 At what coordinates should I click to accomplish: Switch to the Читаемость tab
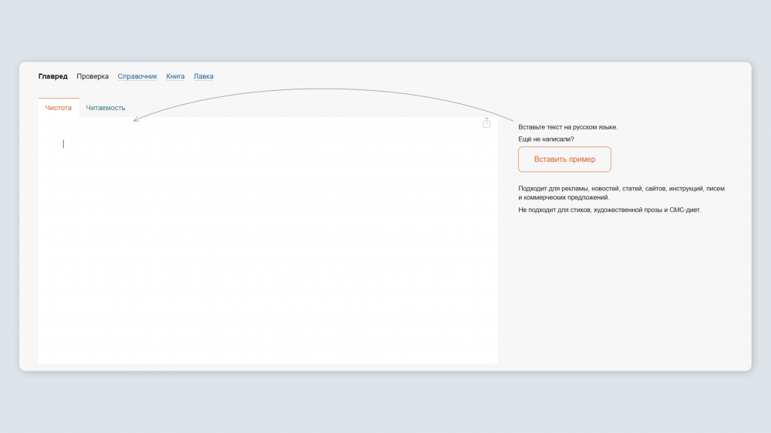click(106, 108)
